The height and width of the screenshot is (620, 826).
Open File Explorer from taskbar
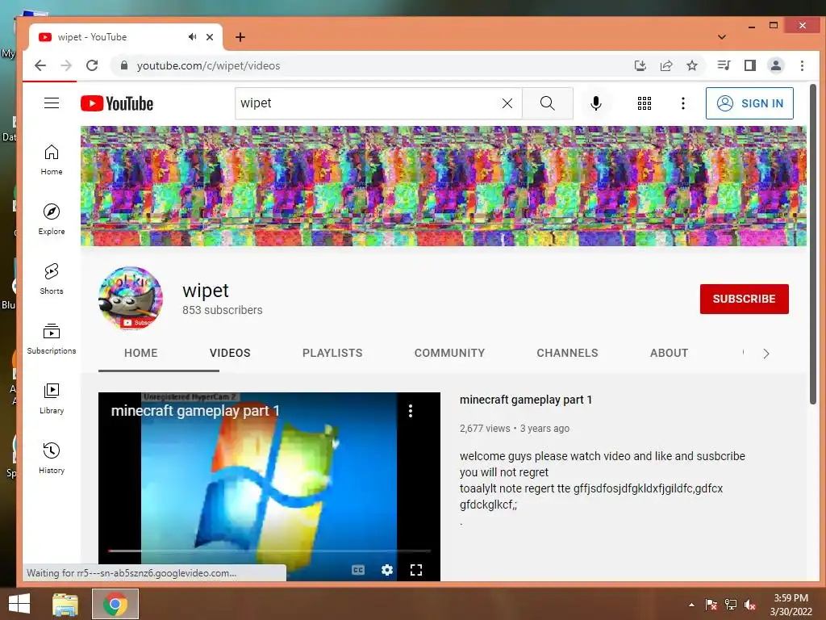[x=65, y=604]
